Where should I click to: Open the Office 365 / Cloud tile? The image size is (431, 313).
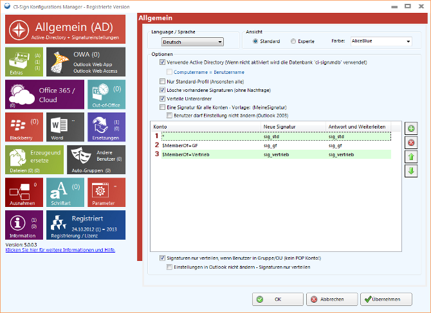[x=44, y=94]
